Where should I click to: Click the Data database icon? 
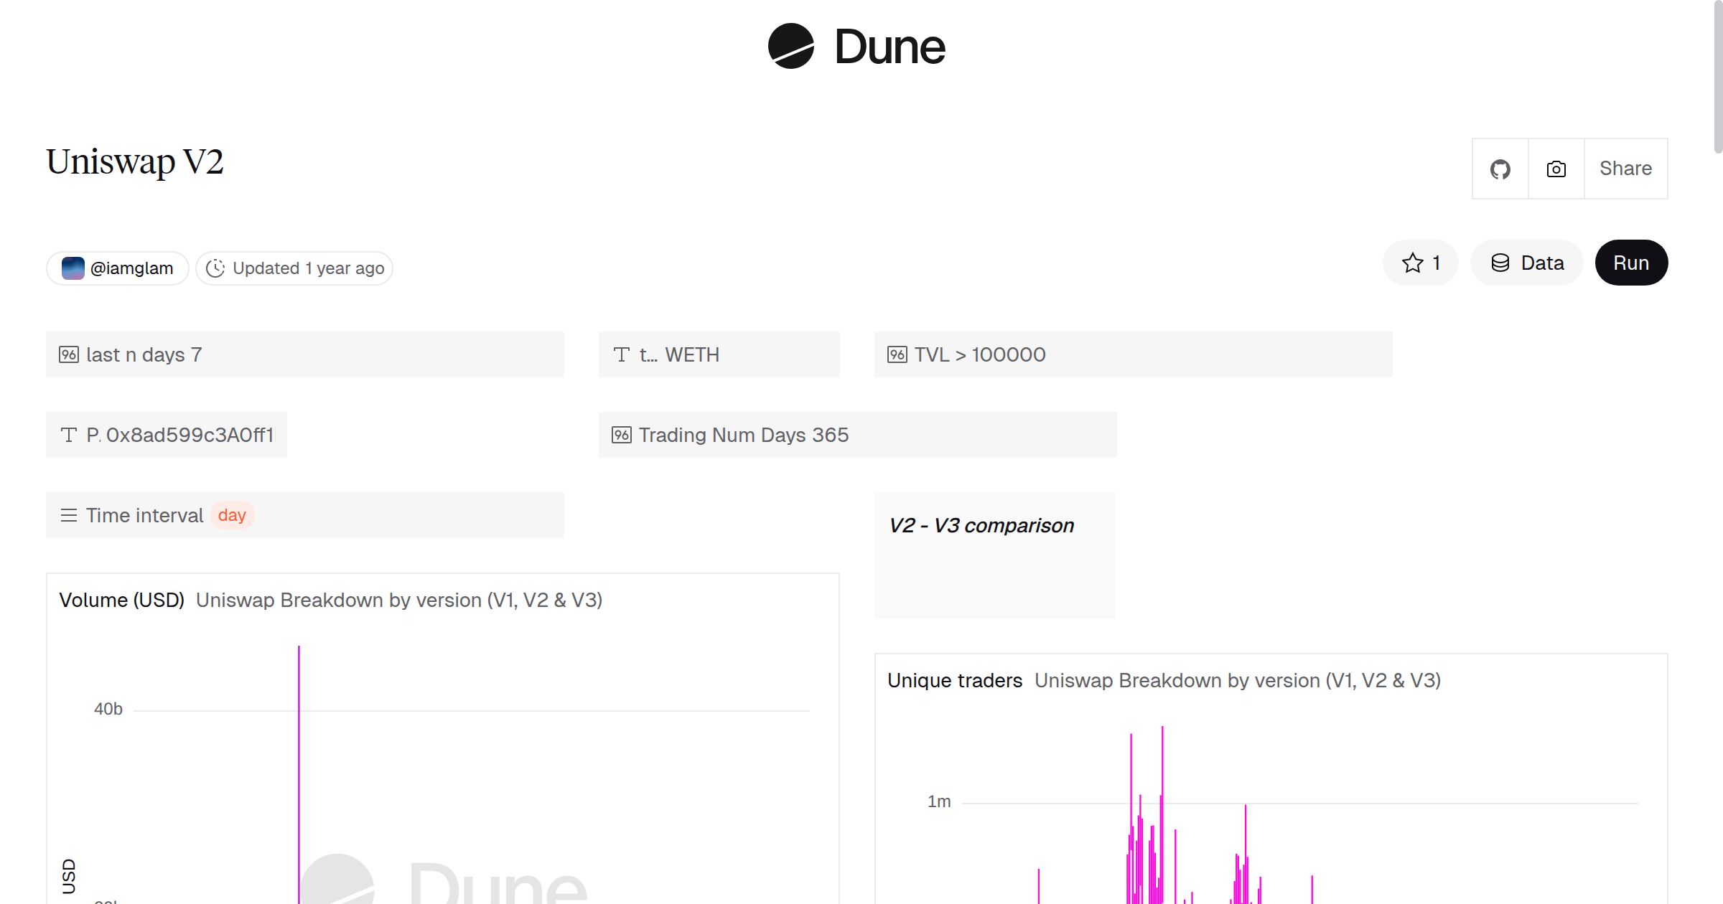[1500, 263]
